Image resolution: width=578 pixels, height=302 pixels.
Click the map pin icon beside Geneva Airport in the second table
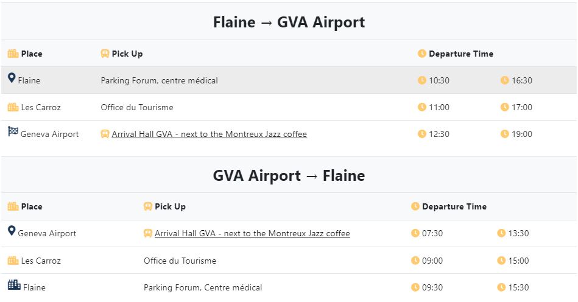click(x=12, y=231)
